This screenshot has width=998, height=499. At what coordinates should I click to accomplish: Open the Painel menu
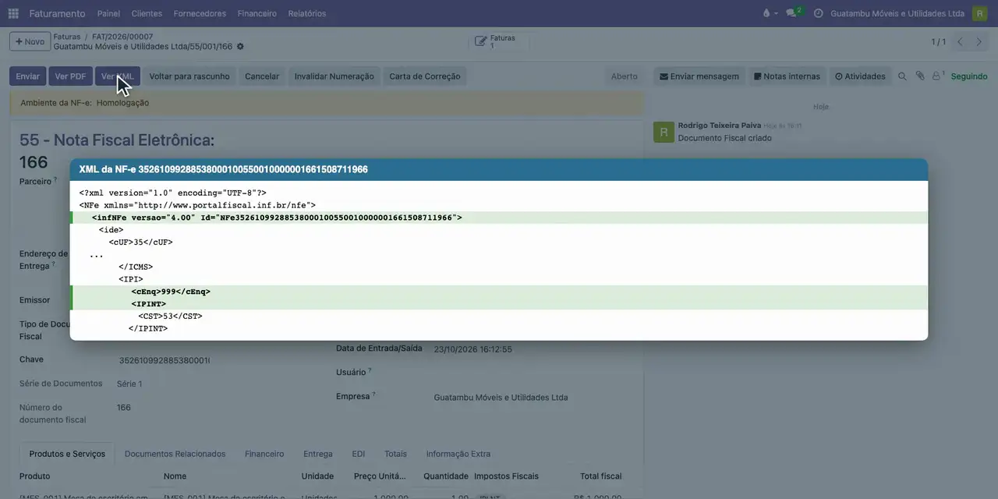[108, 13]
